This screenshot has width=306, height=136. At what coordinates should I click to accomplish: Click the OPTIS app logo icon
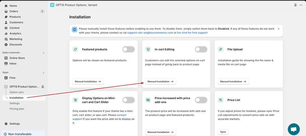tap(52, 5)
